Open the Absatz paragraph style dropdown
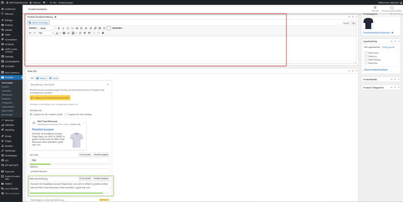The width and height of the screenshot is (403, 202). coord(47,28)
